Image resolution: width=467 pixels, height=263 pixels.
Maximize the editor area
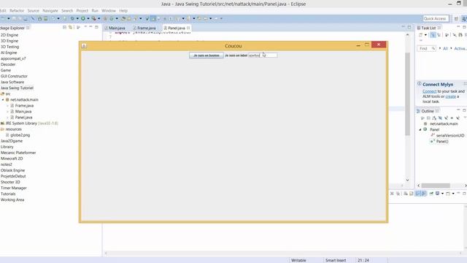pos(409,27)
